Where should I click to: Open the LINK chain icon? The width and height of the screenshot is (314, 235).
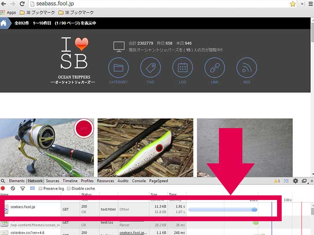214,68
